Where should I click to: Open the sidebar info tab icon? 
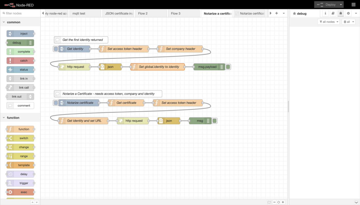coord(325,13)
